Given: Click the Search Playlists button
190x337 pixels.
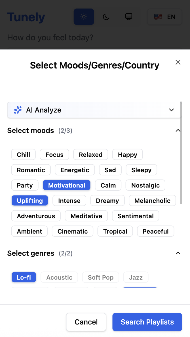Looking at the screenshot, I should [147, 322].
